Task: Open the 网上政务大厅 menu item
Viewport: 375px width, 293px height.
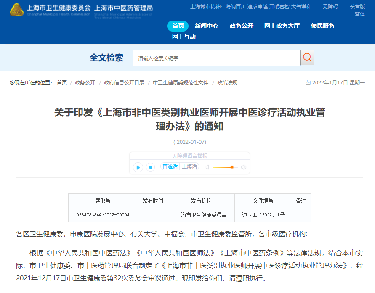Action: [x=282, y=26]
